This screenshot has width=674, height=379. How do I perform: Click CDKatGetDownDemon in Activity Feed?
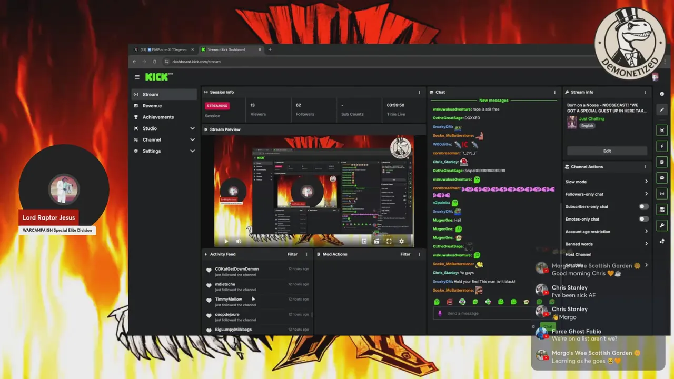236,269
